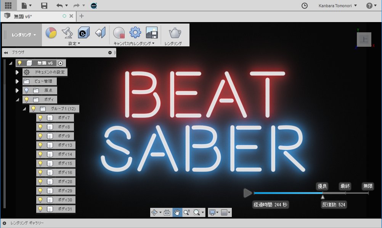Select the Look At tool
This screenshot has height=228, width=382.
coord(167,212)
